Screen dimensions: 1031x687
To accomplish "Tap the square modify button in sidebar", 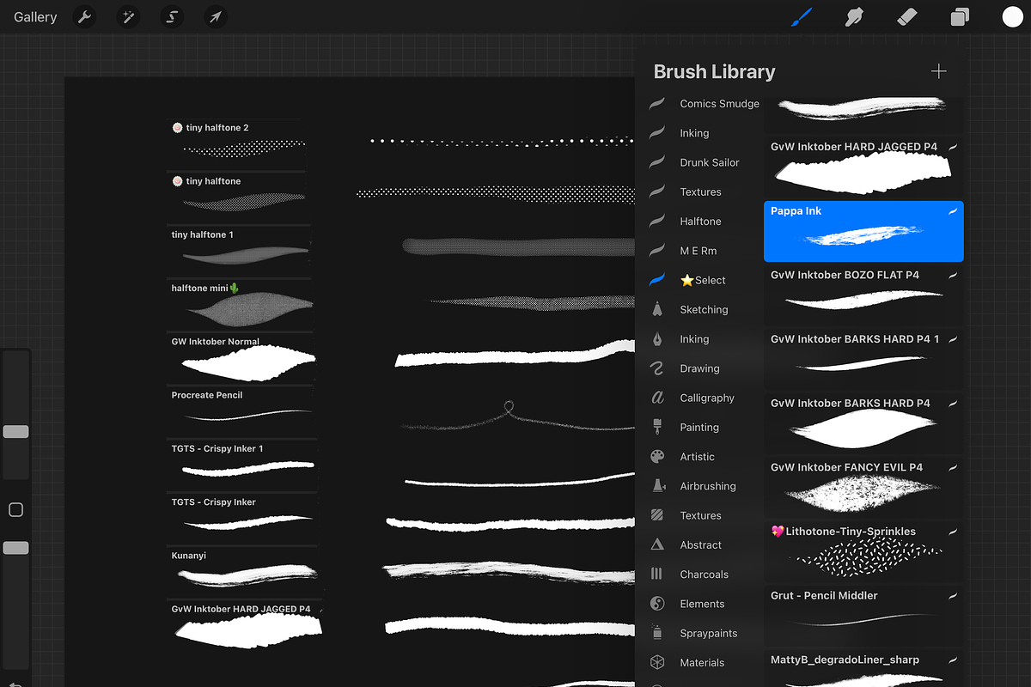I will (x=15, y=510).
